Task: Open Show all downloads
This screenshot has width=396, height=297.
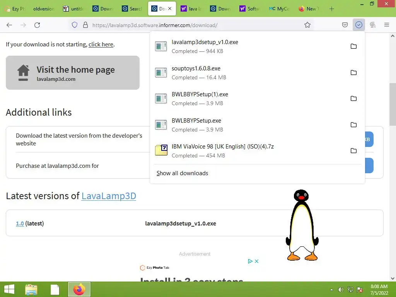Action: coord(183,173)
